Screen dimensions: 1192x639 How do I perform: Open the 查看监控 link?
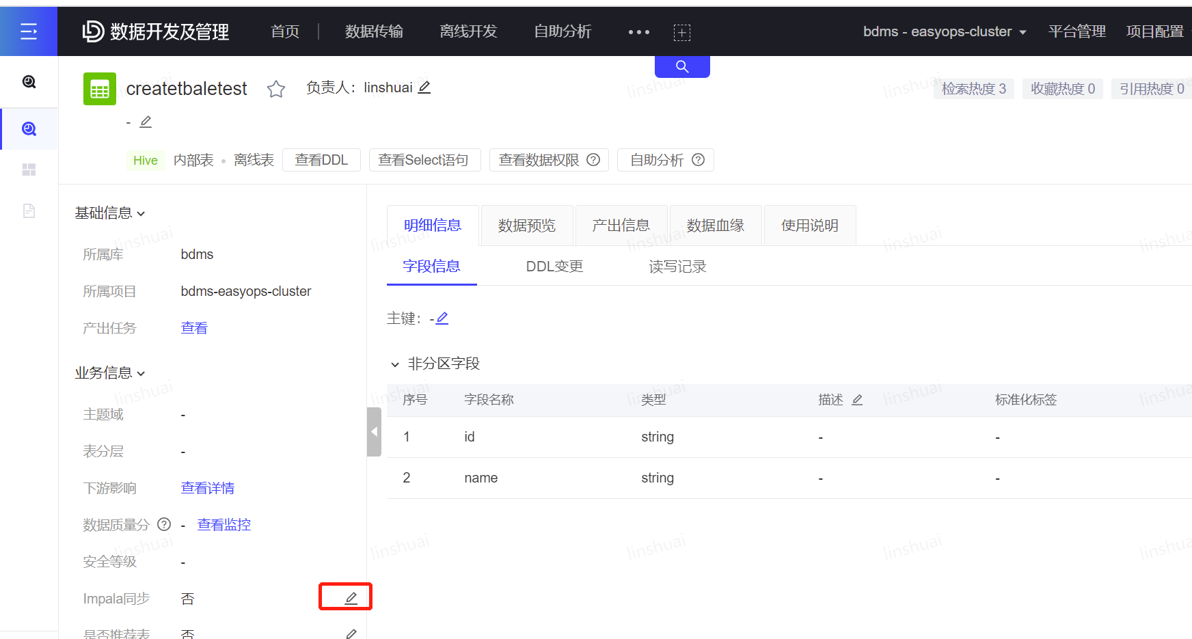coord(224,525)
